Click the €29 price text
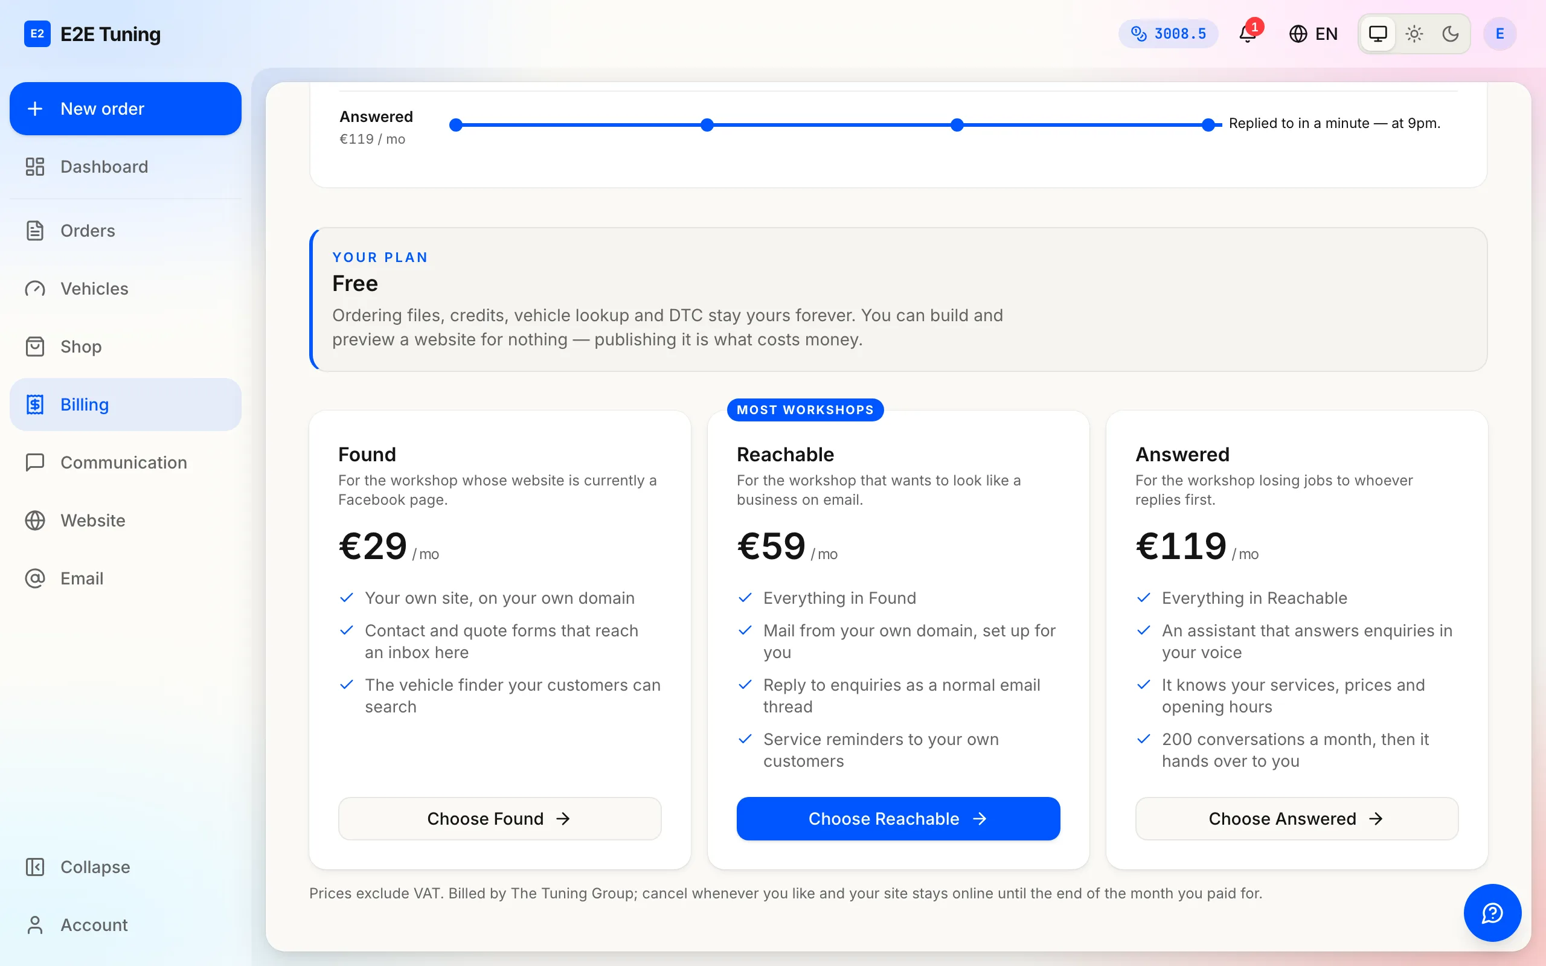This screenshot has width=1546, height=966. [373, 547]
